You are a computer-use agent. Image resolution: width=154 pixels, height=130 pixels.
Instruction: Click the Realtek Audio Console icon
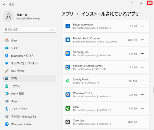[68, 40]
